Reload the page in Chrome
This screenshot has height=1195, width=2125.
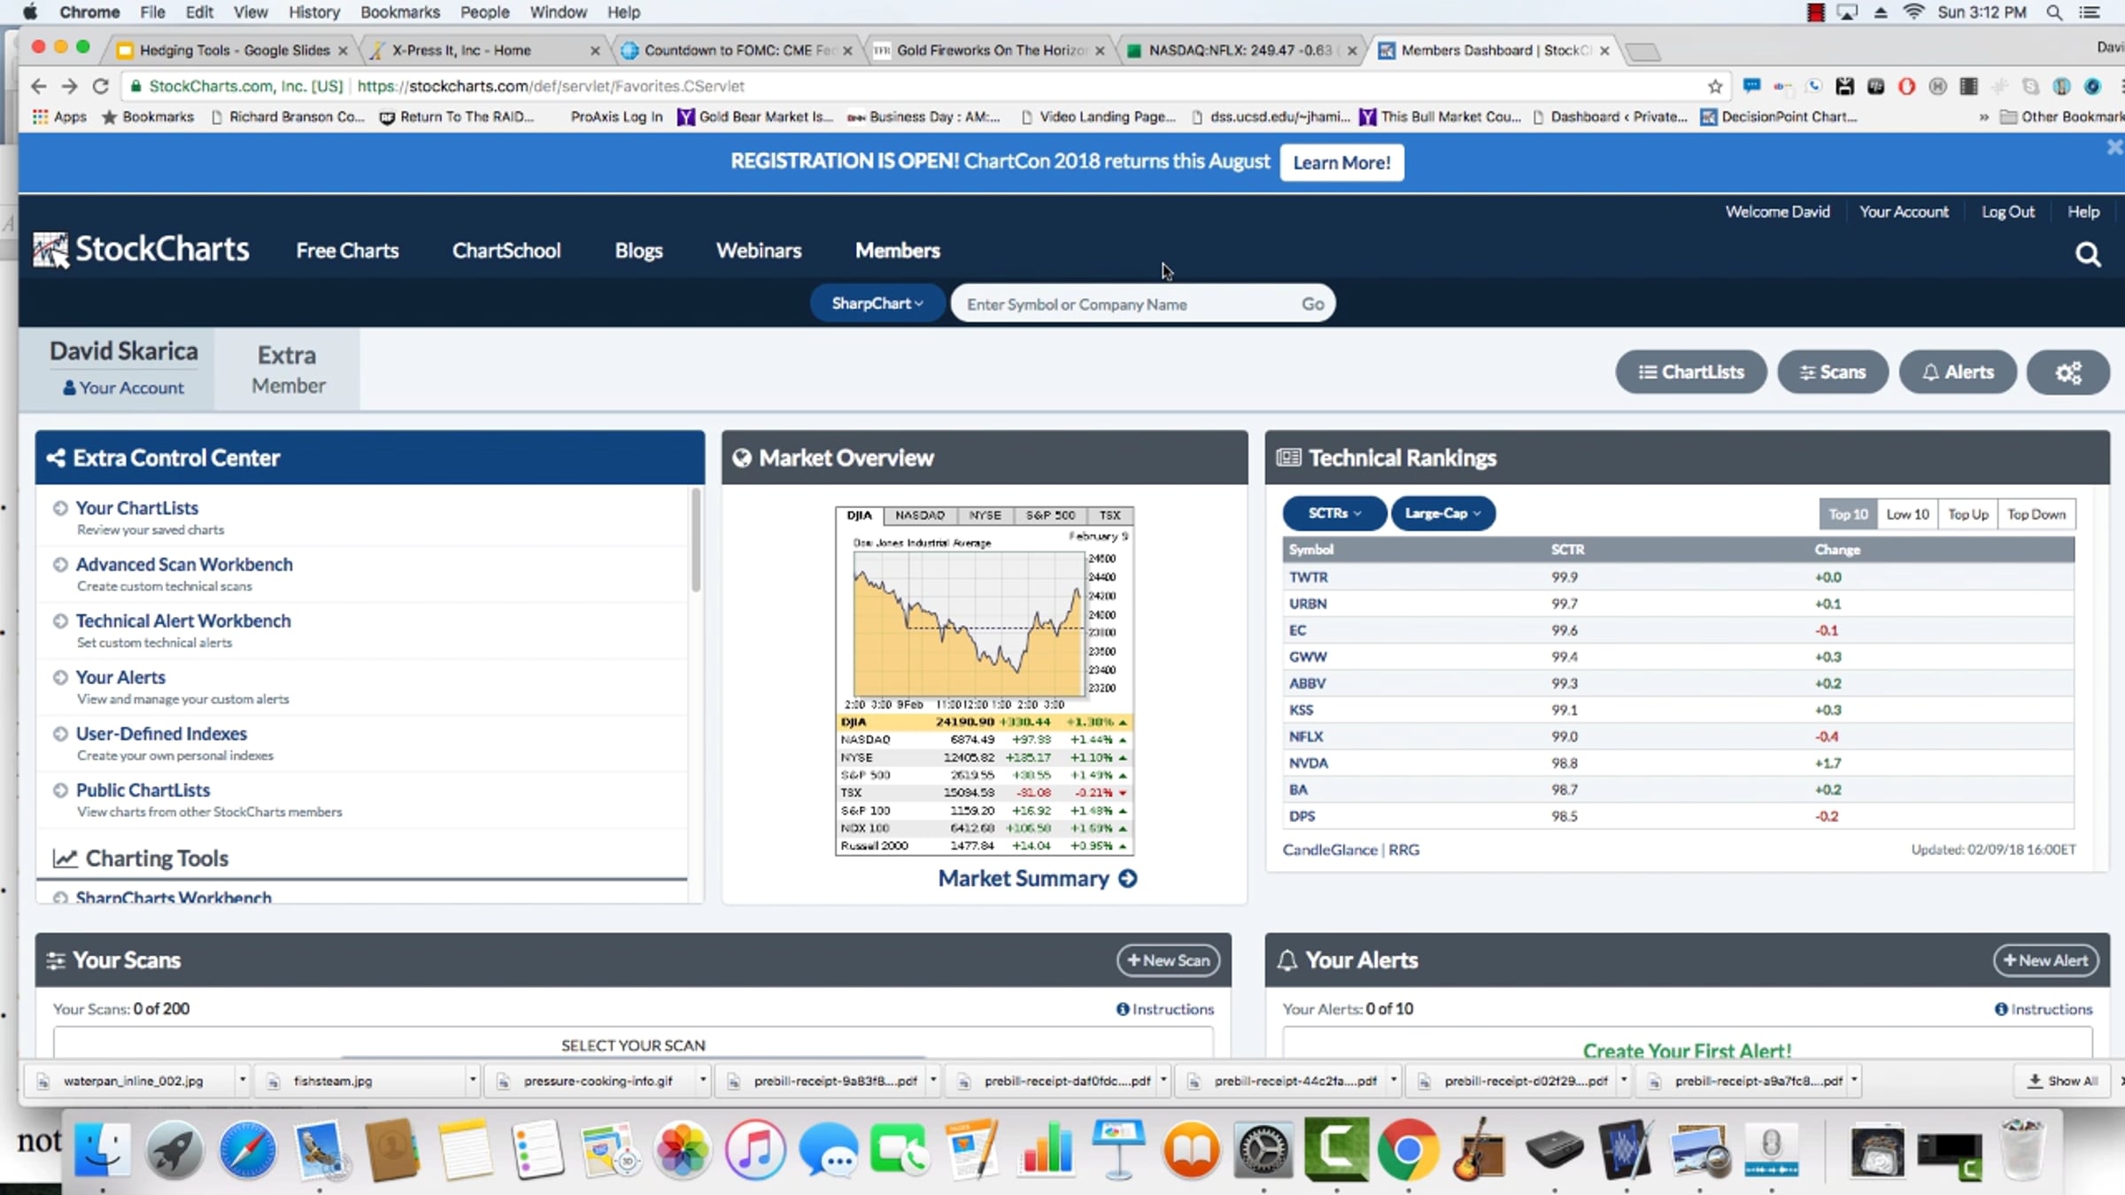[101, 86]
